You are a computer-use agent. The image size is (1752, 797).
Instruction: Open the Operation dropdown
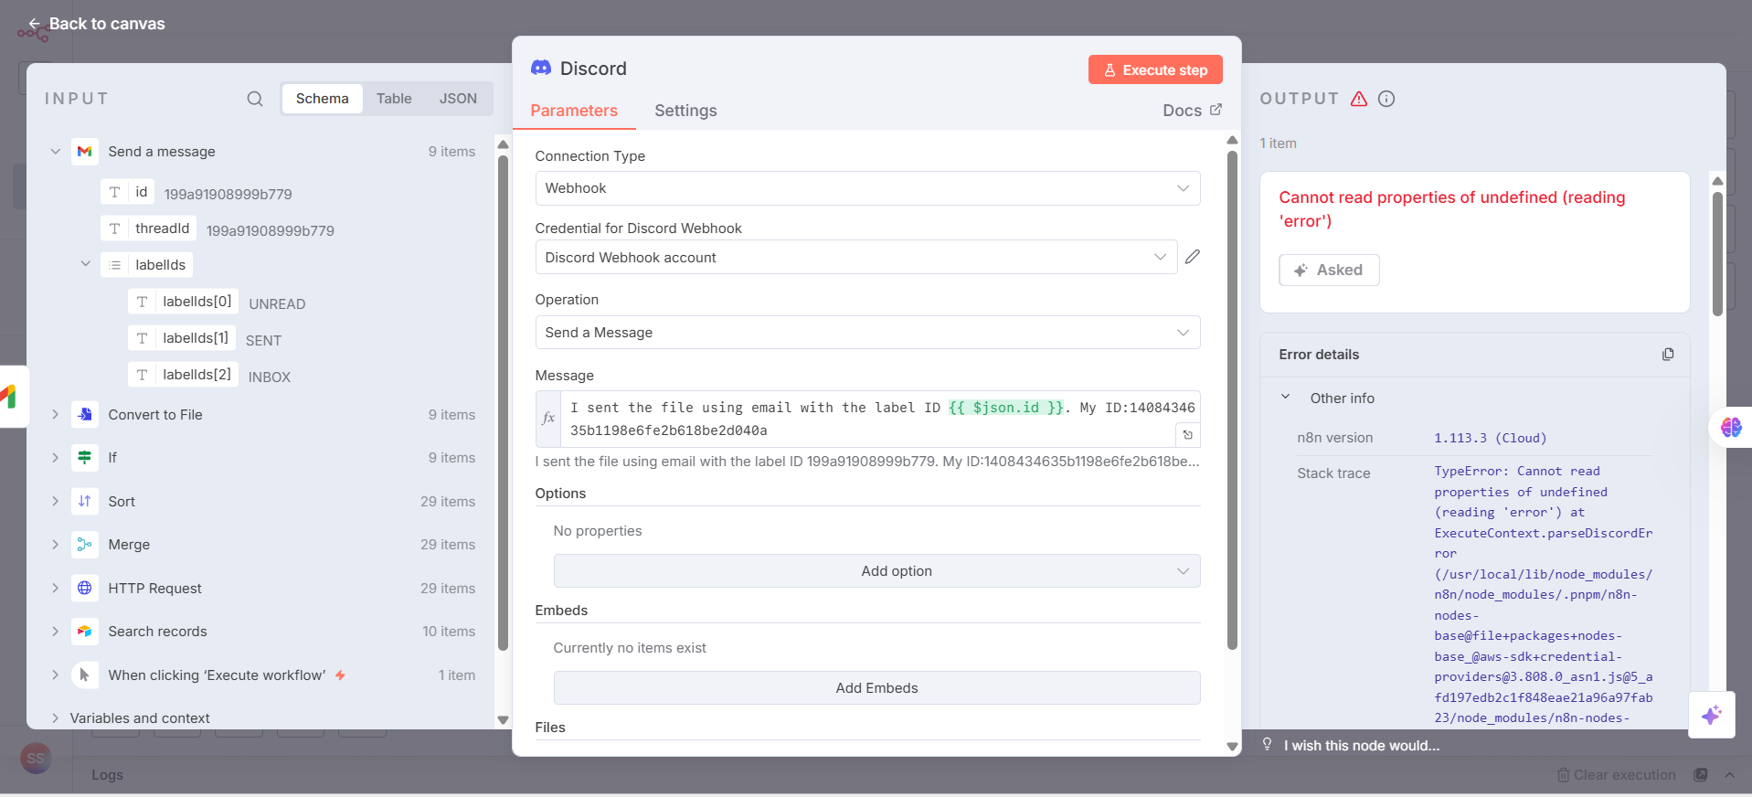(x=867, y=333)
